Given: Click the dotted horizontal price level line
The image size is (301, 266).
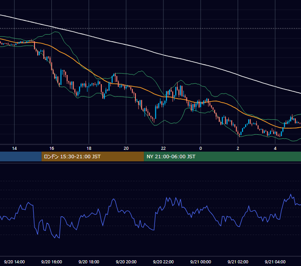Looking at the screenshot, I should coord(150,28).
